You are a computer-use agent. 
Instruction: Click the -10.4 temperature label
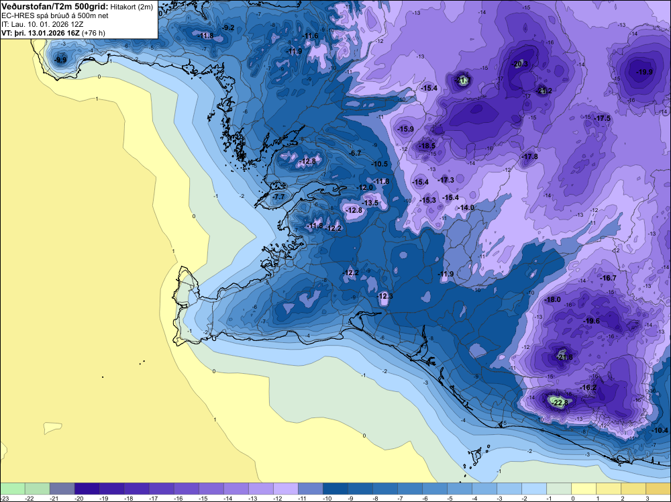tap(659, 430)
